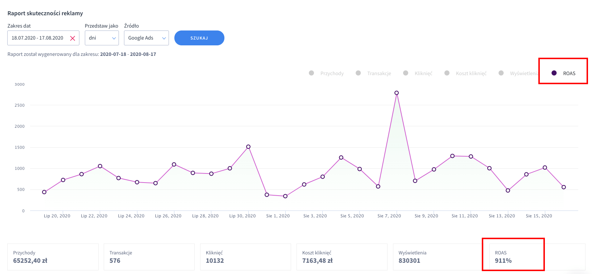Open the Przedstaw jako dni dropdown
Screen dimensions: 592x274
[102, 38]
